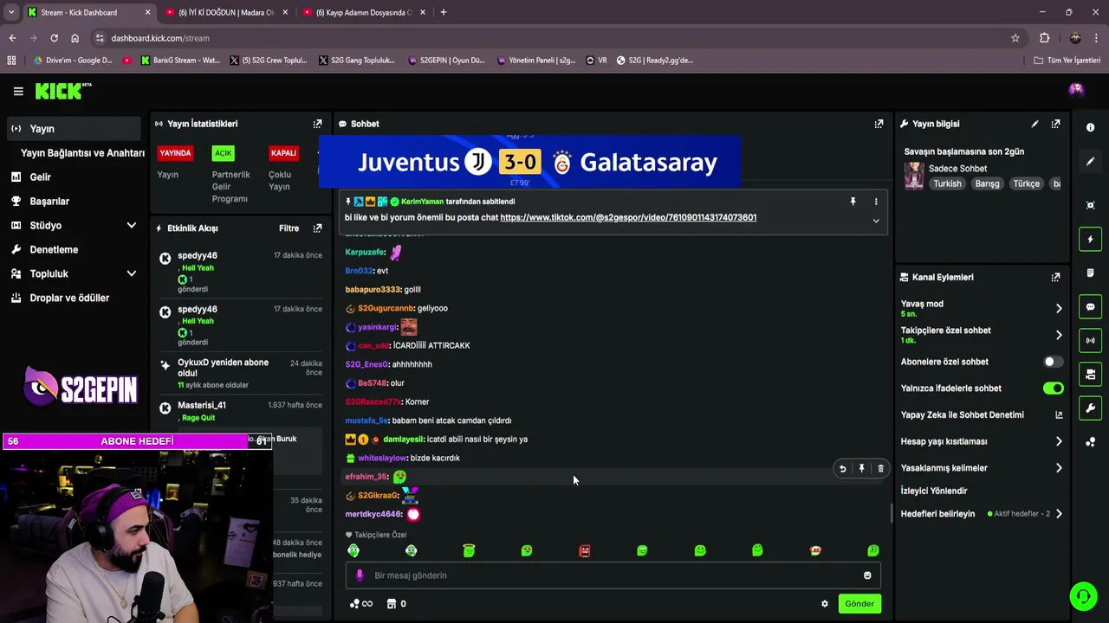1109x623 pixels.
Task: Open pinned message three-dot menu
Action: (876, 202)
